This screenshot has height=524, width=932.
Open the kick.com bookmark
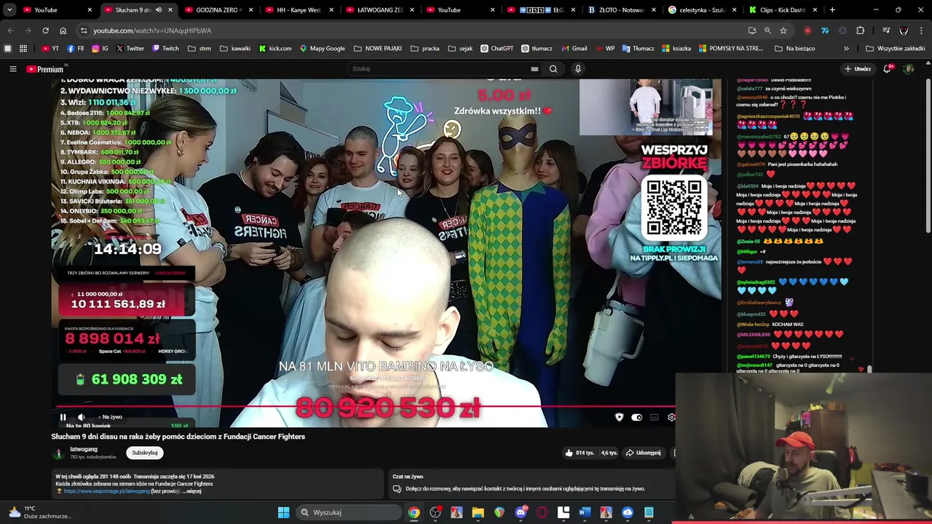point(275,49)
